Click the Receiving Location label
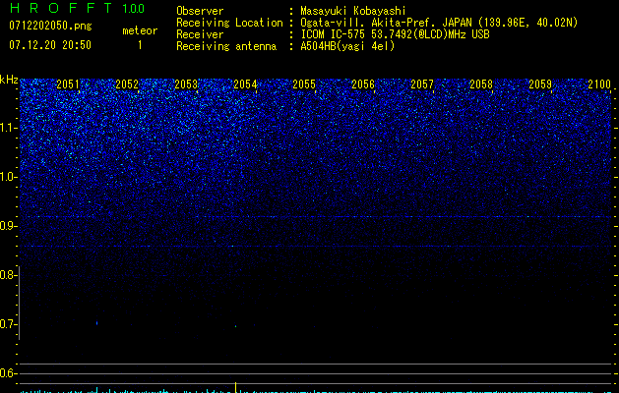Screen dimensions: 619x393 click(229, 23)
